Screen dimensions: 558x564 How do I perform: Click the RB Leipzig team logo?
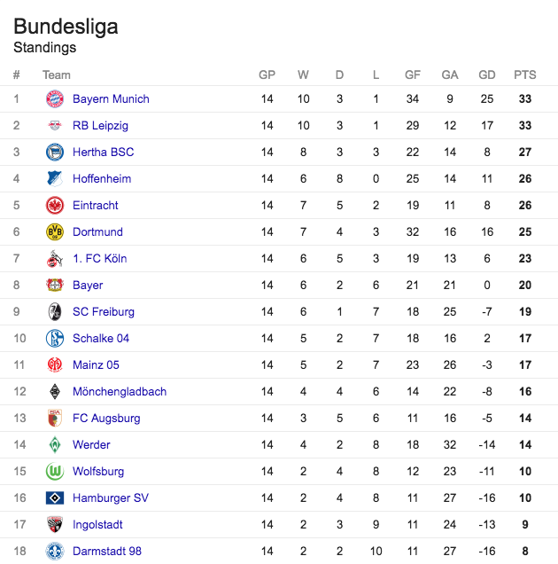(x=55, y=126)
